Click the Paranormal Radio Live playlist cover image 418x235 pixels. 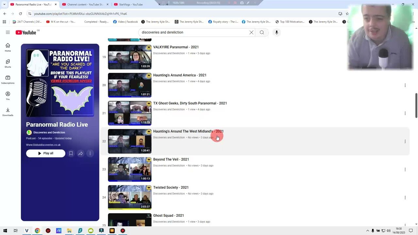tap(60, 83)
